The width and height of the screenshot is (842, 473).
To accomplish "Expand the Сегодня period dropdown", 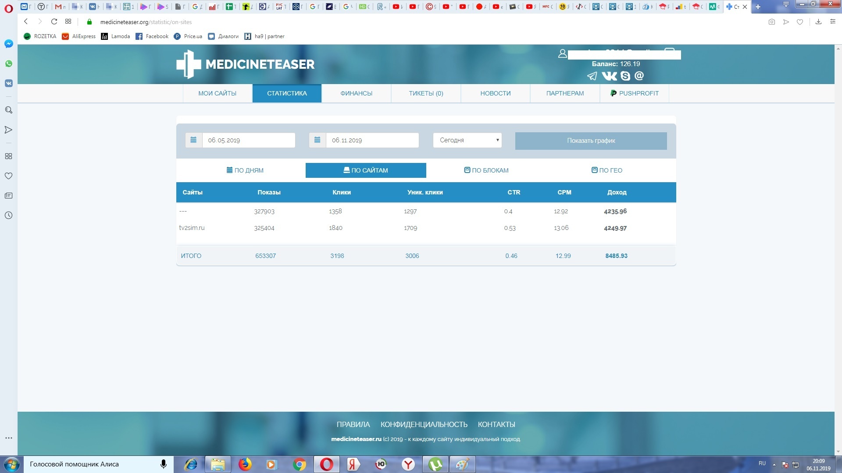I will [467, 140].
